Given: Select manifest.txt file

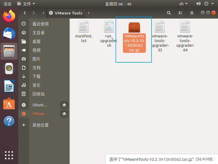Looking at the screenshot, I should click(x=84, y=31).
